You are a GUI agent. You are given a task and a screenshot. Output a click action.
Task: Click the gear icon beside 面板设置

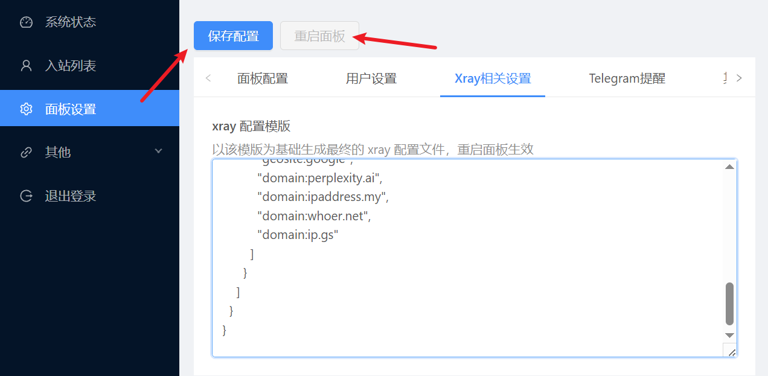click(x=26, y=109)
